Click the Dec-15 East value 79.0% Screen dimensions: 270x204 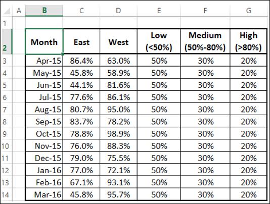[x=81, y=158]
